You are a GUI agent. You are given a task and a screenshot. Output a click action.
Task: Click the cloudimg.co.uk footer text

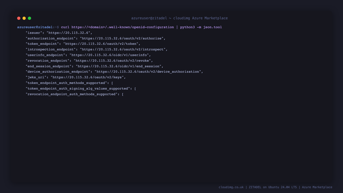pyautogui.click(x=231, y=187)
